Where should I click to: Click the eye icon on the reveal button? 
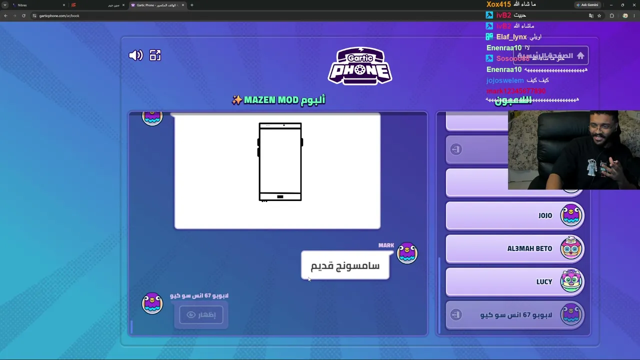pyautogui.click(x=191, y=314)
